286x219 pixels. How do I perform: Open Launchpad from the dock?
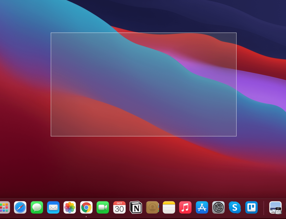4,207
